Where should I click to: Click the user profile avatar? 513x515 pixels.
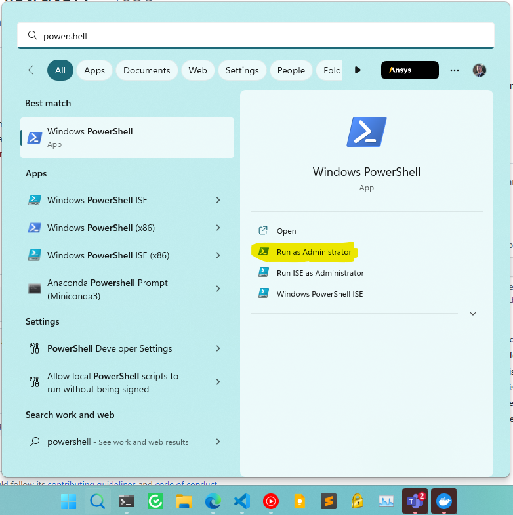pos(479,70)
